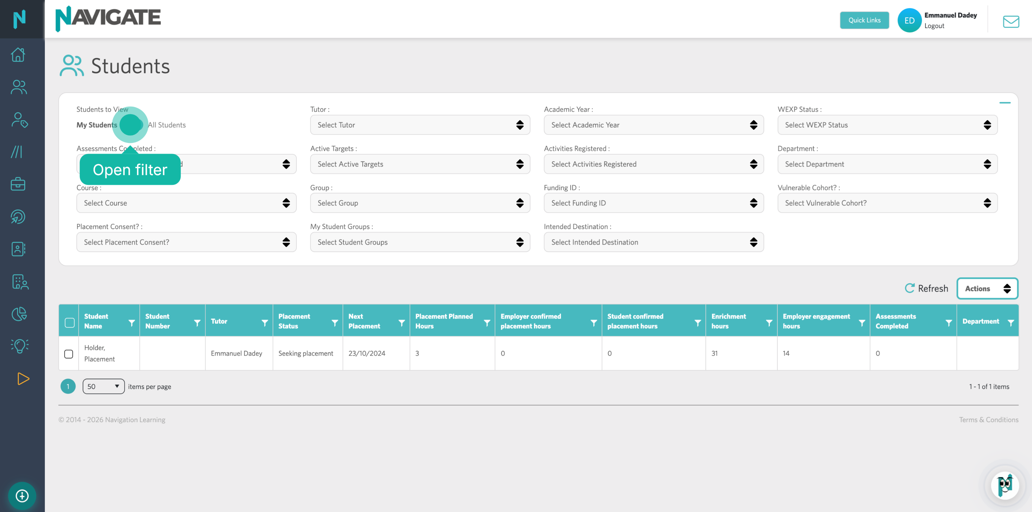
Task: Click the Quick Links button
Action: click(864, 20)
